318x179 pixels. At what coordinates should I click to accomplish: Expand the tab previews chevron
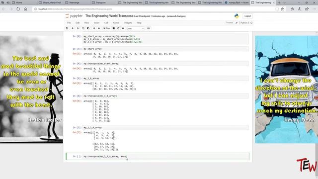[x=284, y=2]
